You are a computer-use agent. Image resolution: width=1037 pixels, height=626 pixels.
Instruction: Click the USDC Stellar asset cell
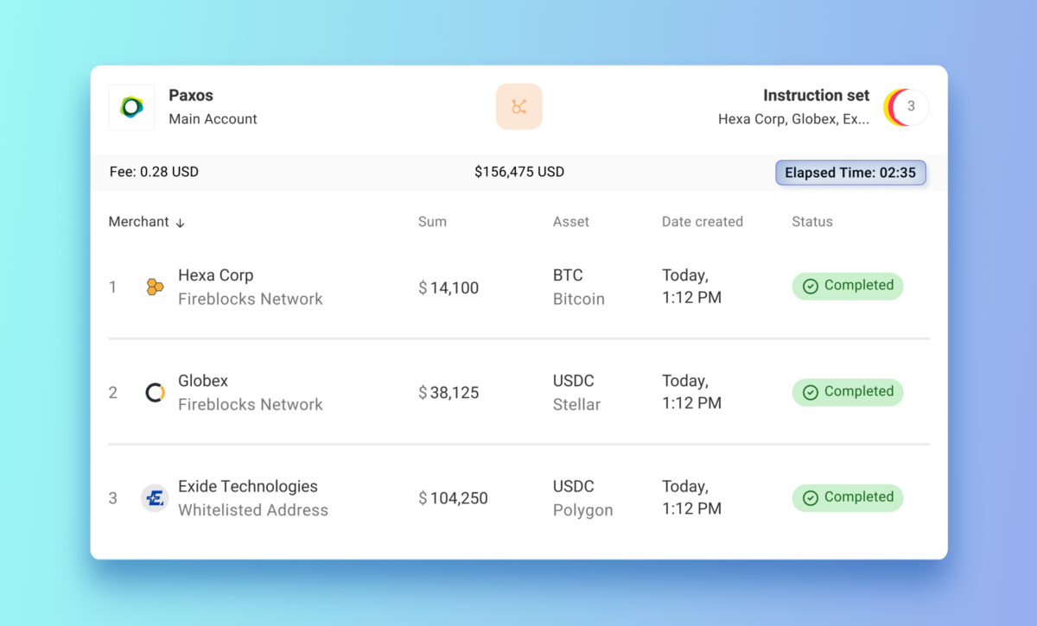pyautogui.click(x=577, y=393)
